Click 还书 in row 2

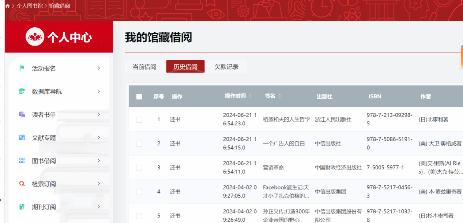point(175,144)
